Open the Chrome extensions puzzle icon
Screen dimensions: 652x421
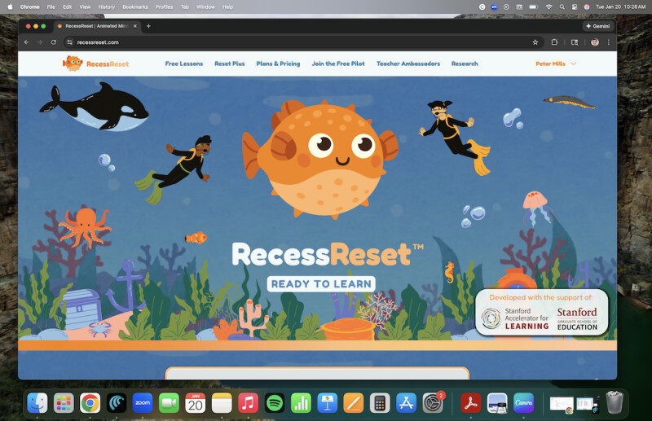point(554,42)
